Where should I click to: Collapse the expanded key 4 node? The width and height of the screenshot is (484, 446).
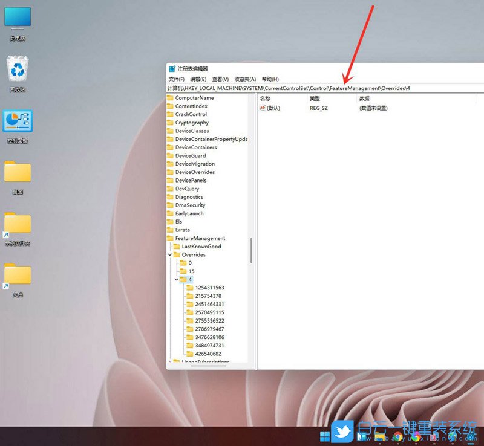pos(177,280)
